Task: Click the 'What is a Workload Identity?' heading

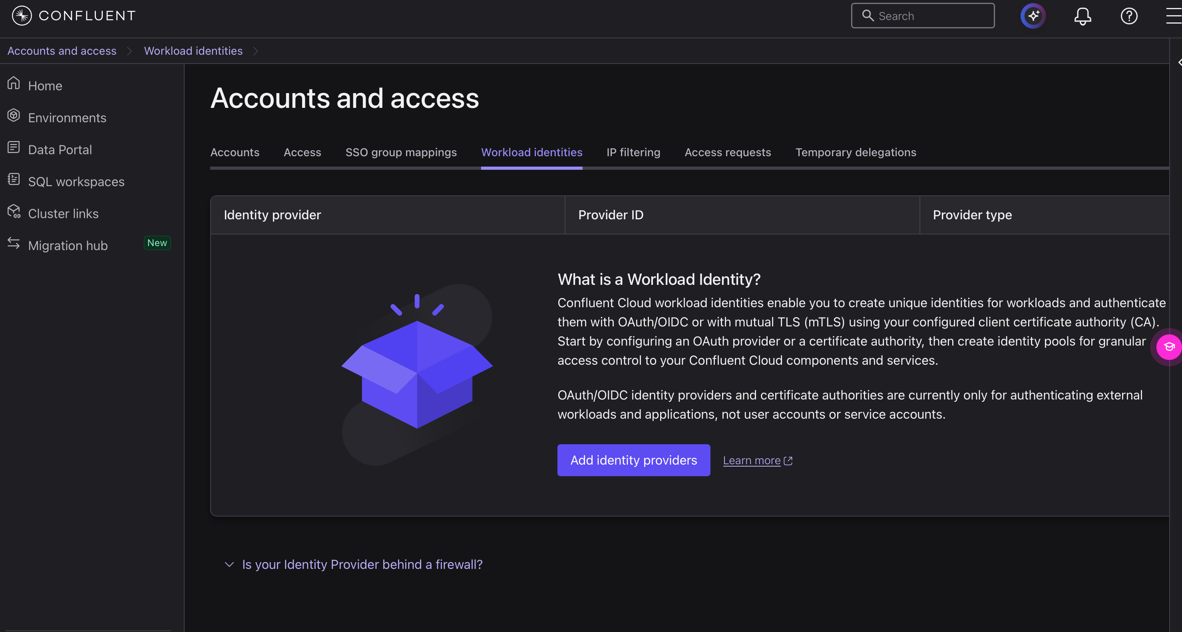Action: pyautogui.click(x=659, y=279)
